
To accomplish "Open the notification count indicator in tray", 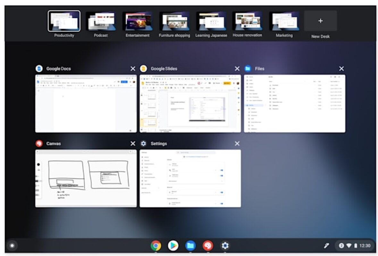I will [x=341, y=246].
